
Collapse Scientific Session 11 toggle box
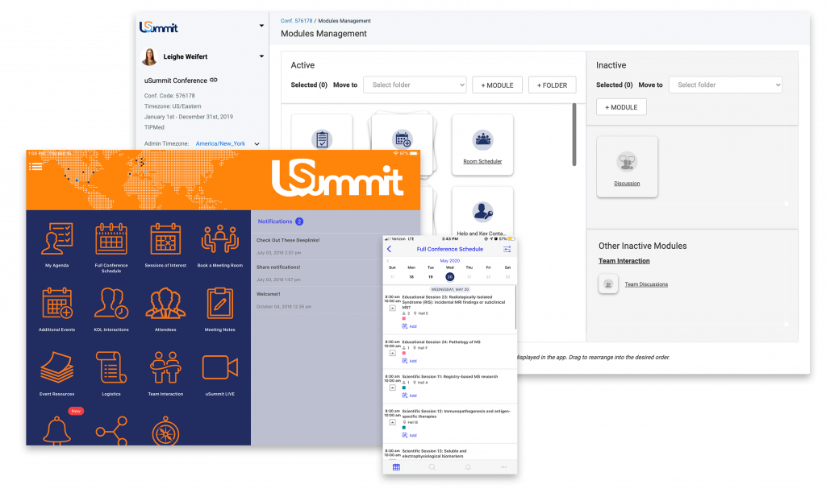tap(393, 387)
